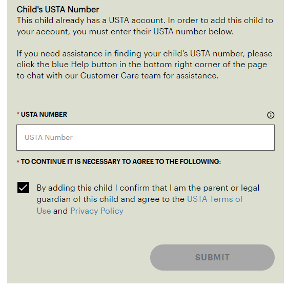Open the Privacy Policy link
Viewport: 288px width, 288px height.
(97, 211)
